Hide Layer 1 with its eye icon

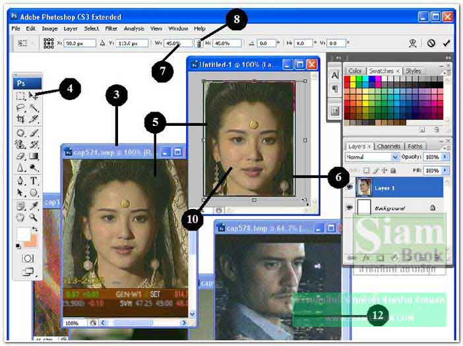tap(350, 187)
